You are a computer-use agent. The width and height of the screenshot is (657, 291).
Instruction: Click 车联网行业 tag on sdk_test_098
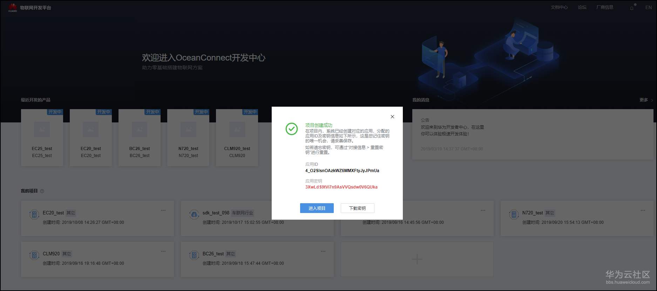243,213
